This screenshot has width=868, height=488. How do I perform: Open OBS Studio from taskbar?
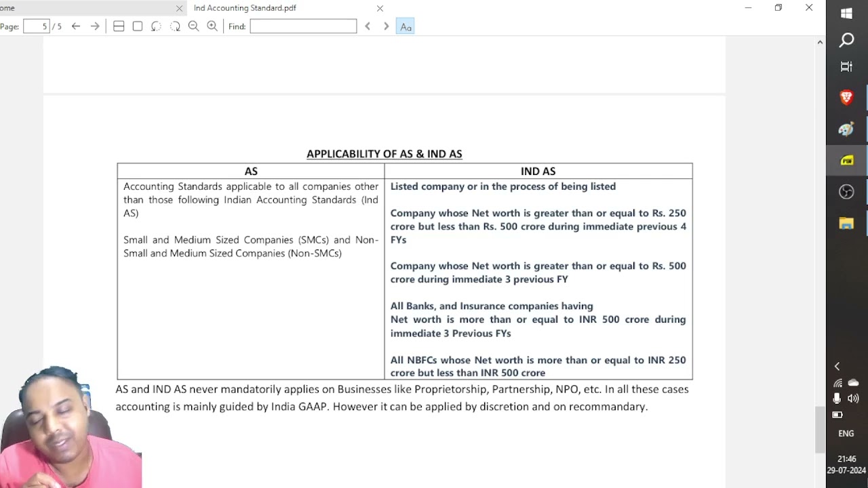point(846,192)
